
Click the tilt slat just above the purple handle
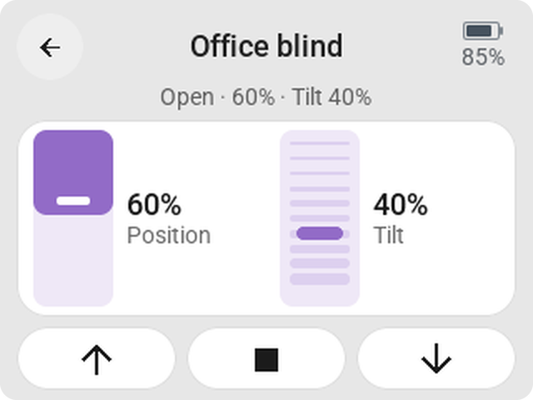pos(320,218)
